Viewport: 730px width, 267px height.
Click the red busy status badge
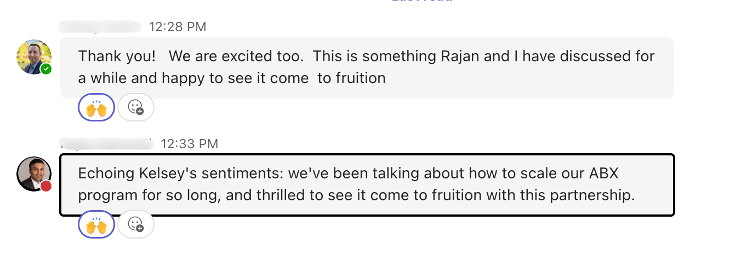click(46, 186)
